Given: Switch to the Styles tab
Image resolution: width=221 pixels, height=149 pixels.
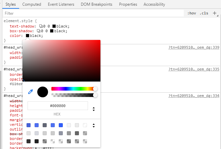Looking at the screenshot, I should (x=10, y=4).
